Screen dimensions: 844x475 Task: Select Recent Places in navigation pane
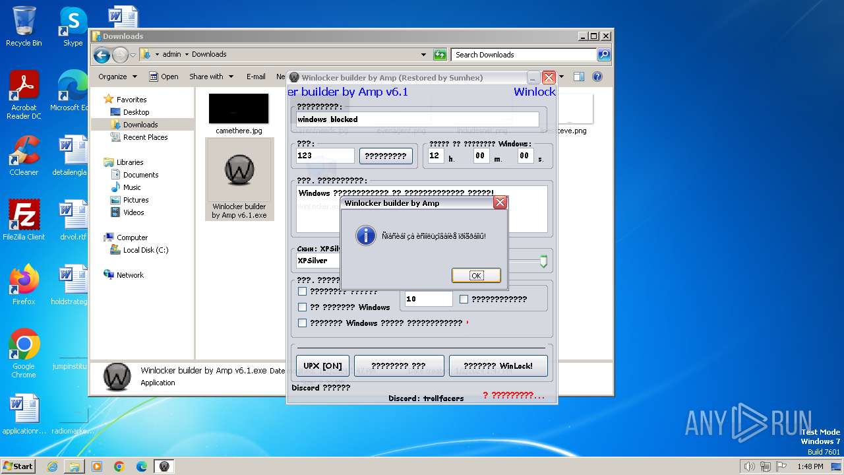pos(145,137)
